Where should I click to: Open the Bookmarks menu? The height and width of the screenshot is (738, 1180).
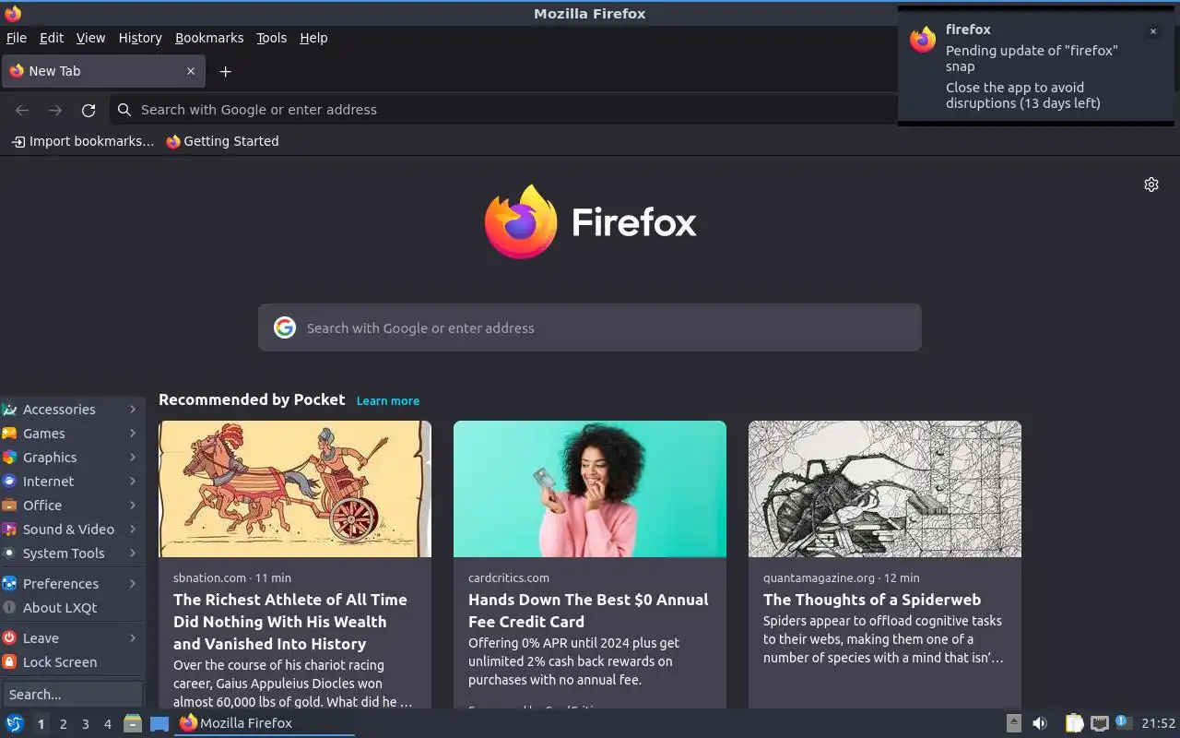209,38
